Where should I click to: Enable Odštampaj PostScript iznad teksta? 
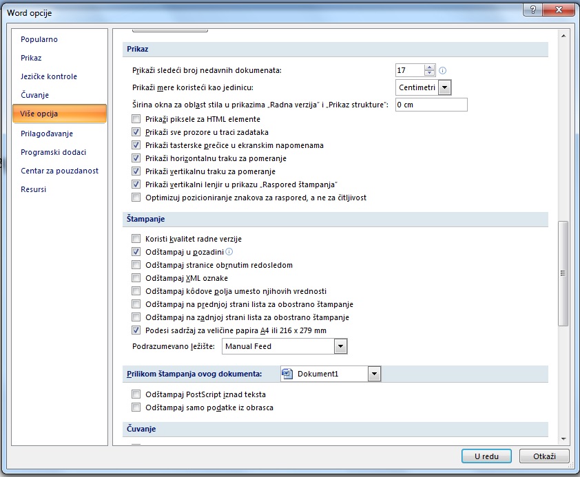pyautogui.click(x=136, y=394)
